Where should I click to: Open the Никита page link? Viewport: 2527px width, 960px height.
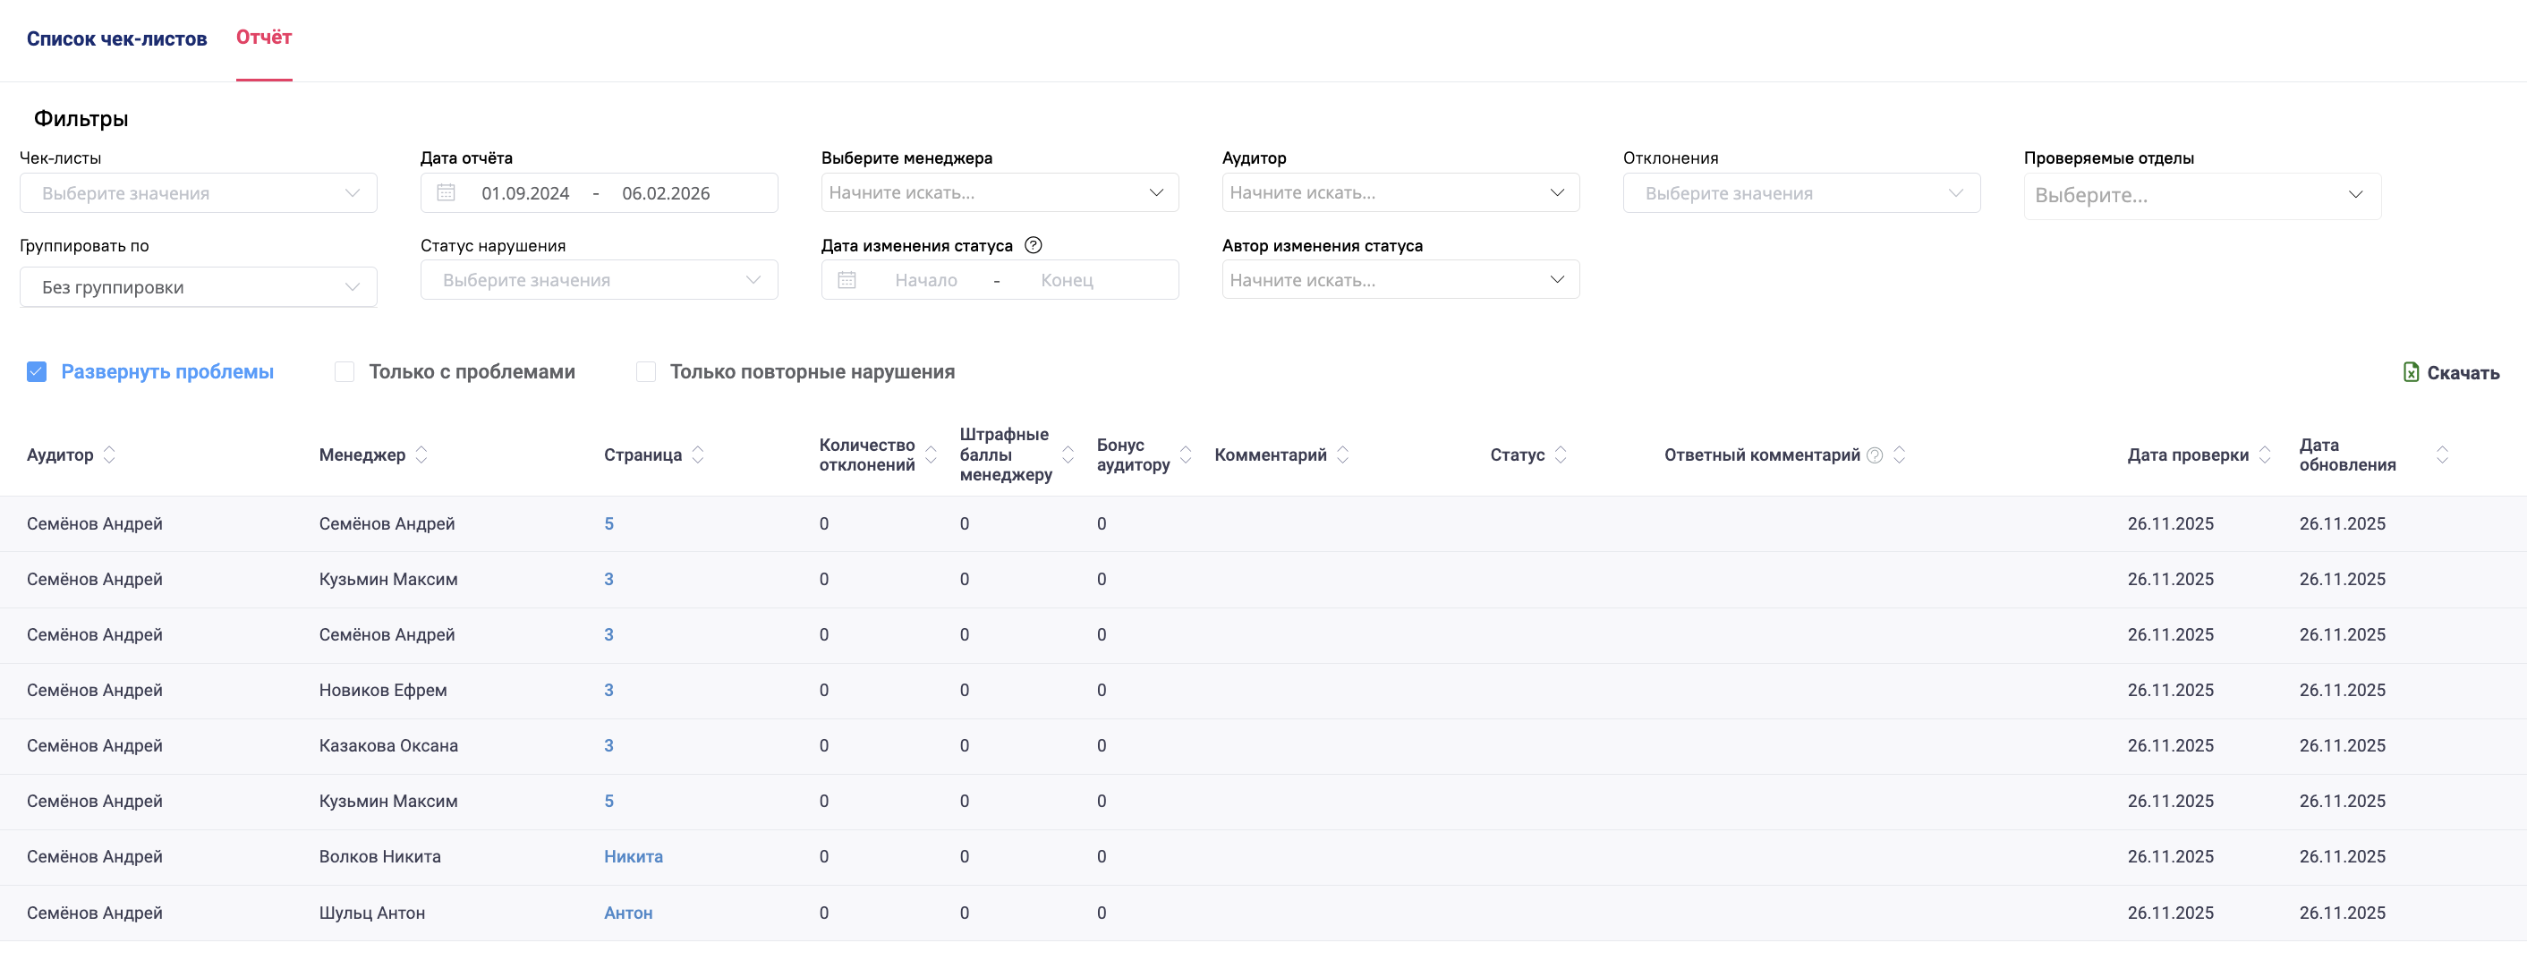coord(633,856)
